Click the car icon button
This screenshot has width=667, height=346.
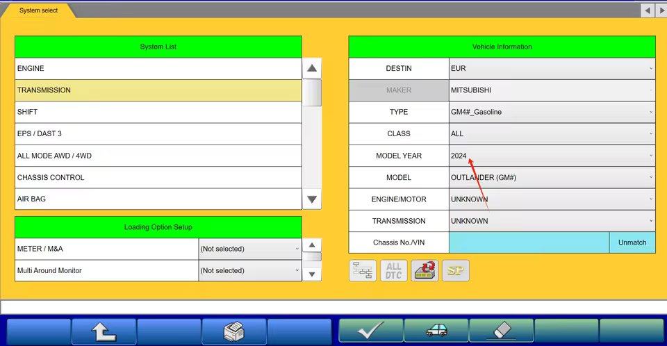coord(436,332)
